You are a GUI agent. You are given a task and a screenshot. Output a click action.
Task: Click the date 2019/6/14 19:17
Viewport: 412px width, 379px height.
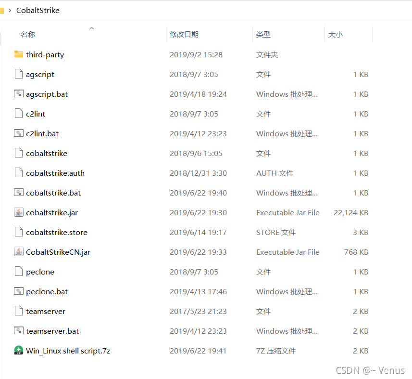pyautogui.click(x=198, y=233)
